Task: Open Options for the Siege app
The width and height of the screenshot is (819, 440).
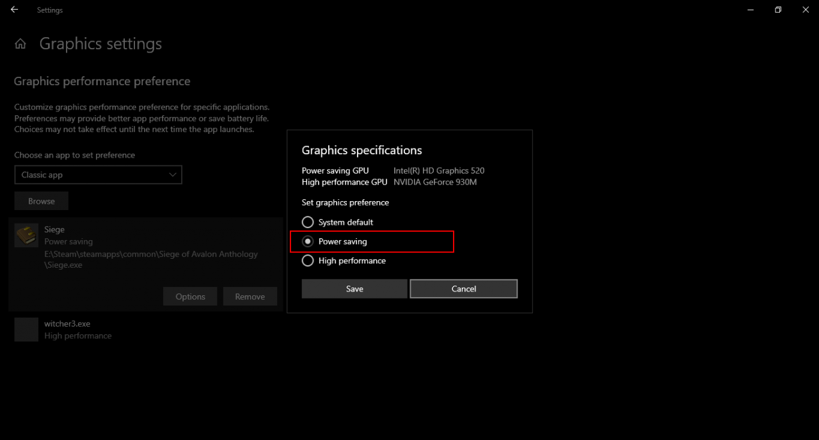Action: 190,297
